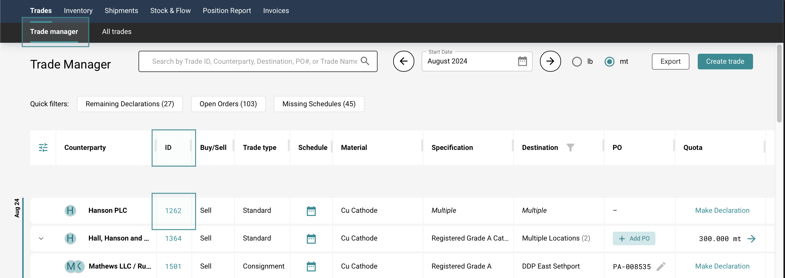
Task: Click the search magnifier icon
Action: pyautogui.click(x=365, y=61)
